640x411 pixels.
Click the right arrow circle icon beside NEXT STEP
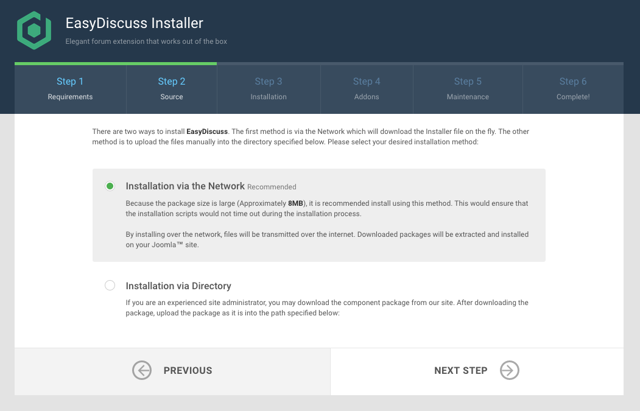coord(510,370)
